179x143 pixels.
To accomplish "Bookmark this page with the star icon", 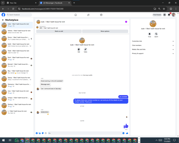I will click(164, 9).
